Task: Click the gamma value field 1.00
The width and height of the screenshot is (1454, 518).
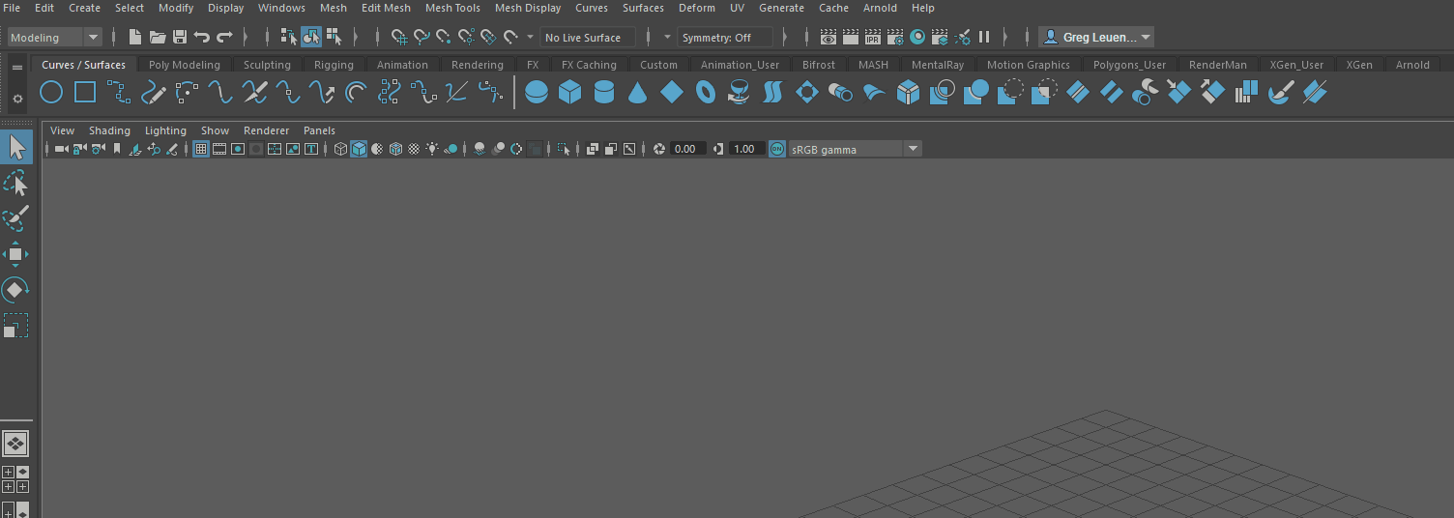Action: click(745, 149)
